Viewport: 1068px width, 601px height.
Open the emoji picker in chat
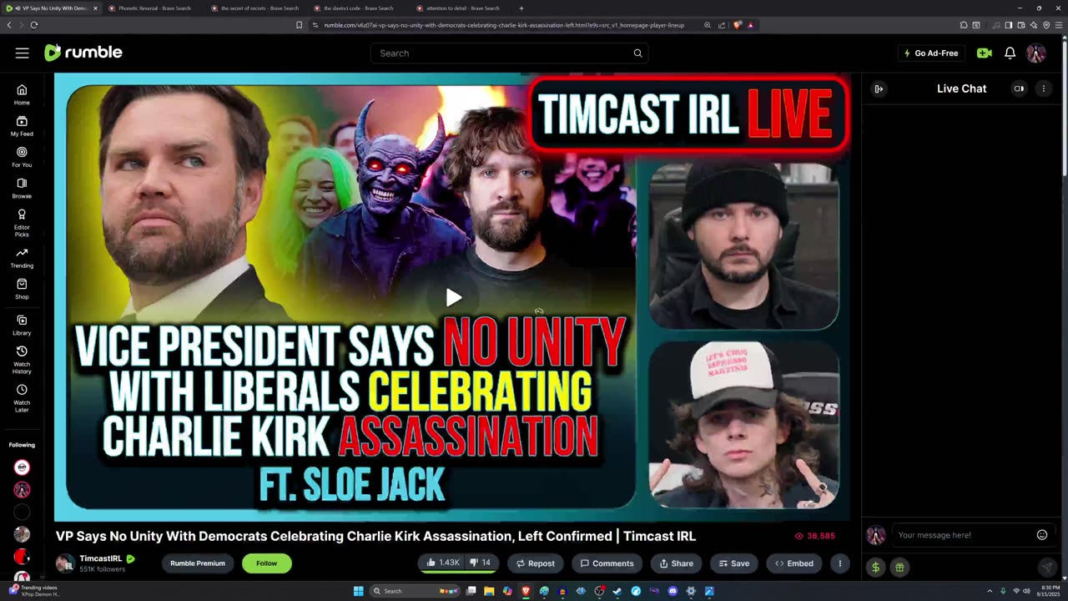[x=1042, y=535]
